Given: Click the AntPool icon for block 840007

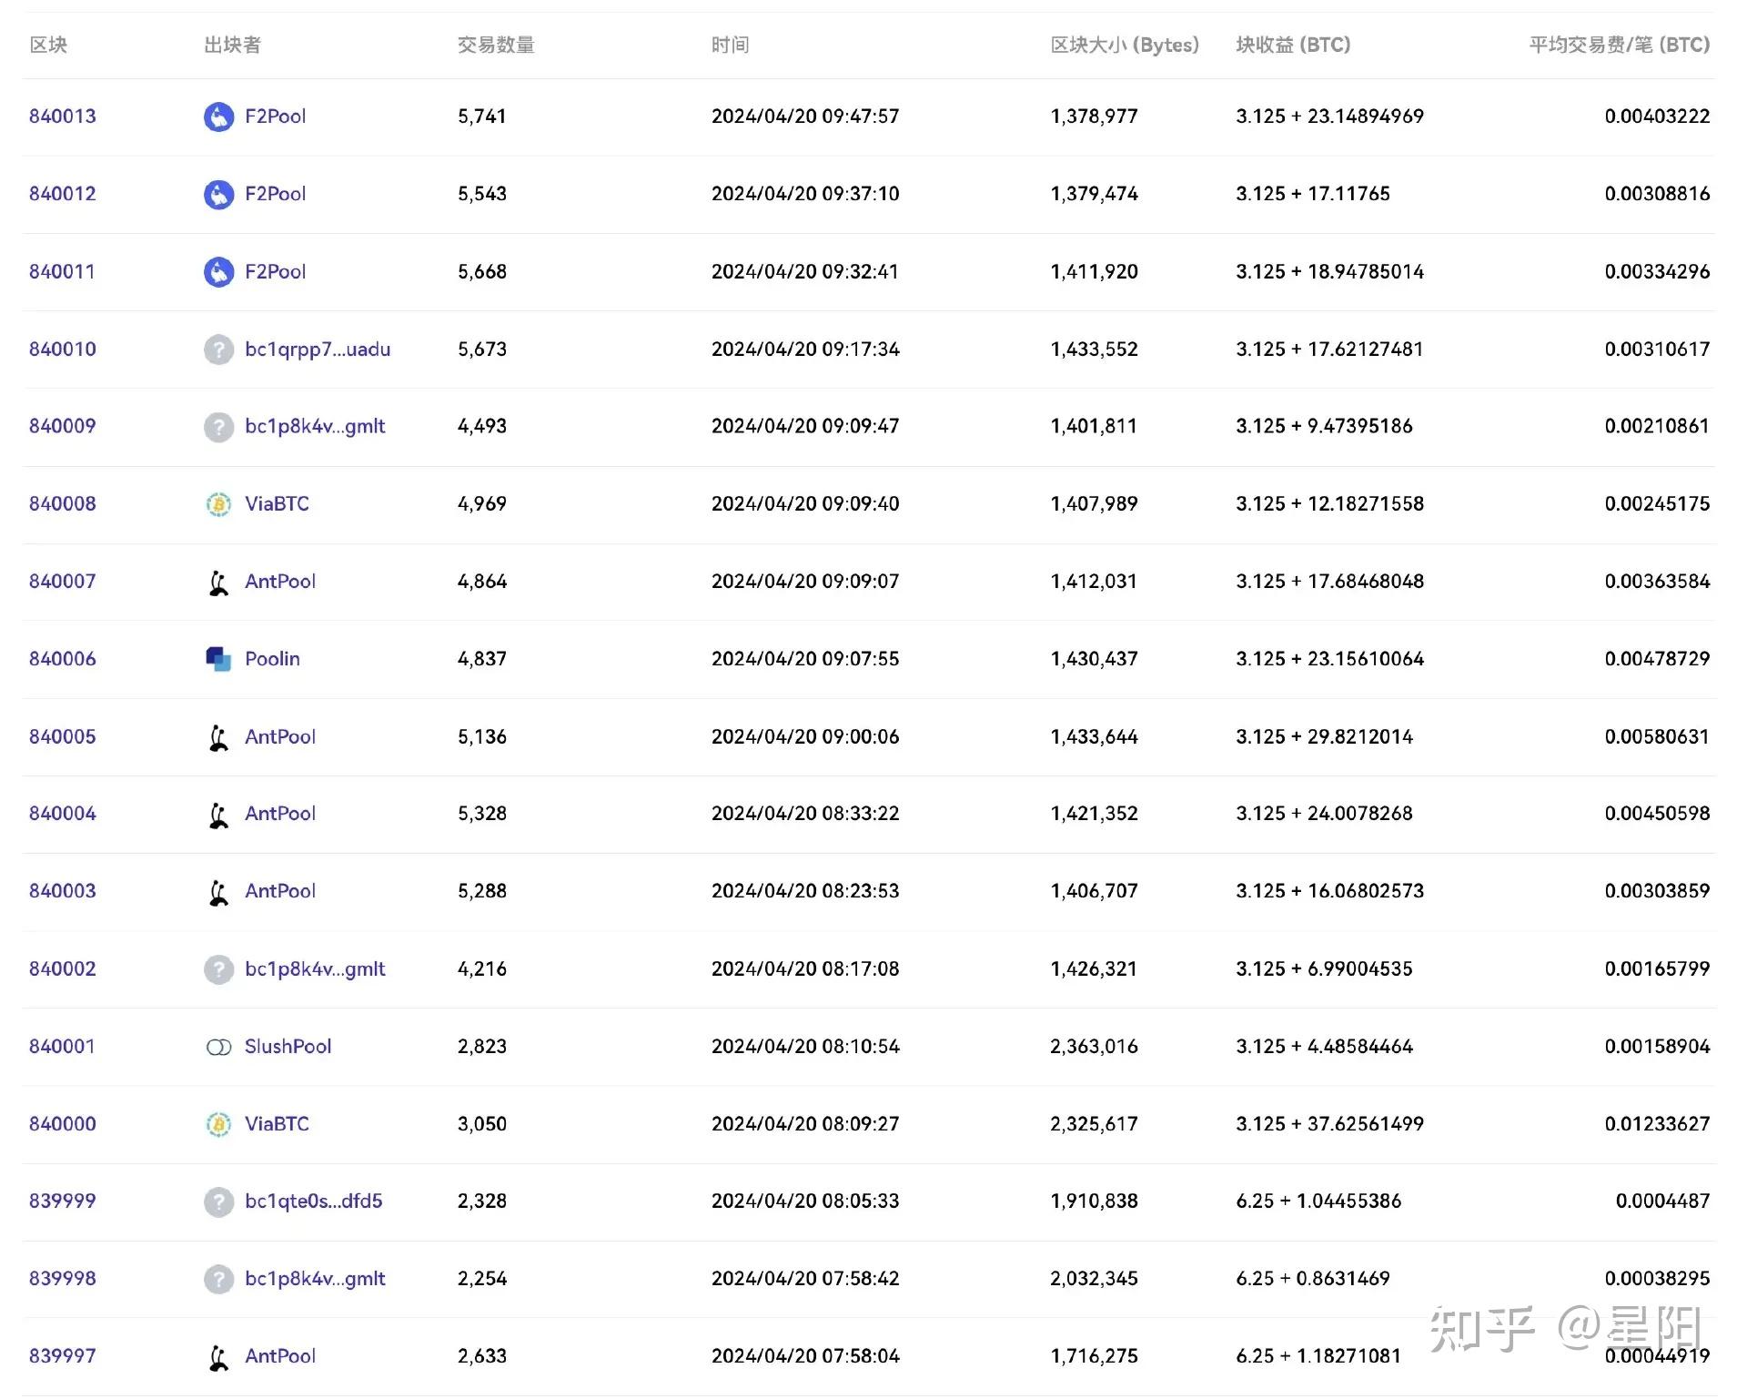Looking at the screenshot, I should click(x=218, y=583).
